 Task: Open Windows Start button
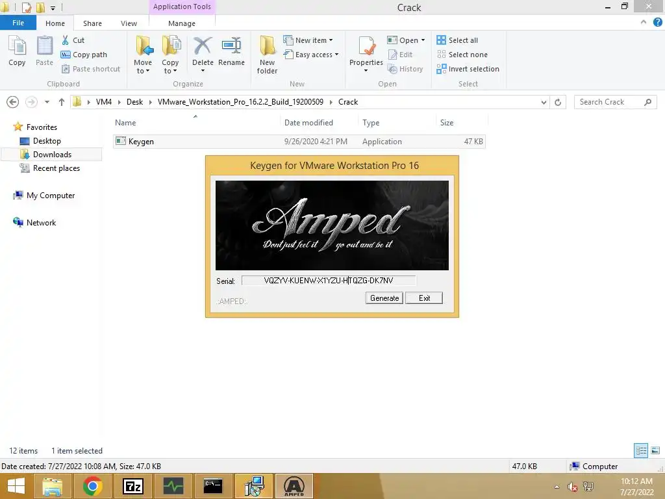coord(16,486)
